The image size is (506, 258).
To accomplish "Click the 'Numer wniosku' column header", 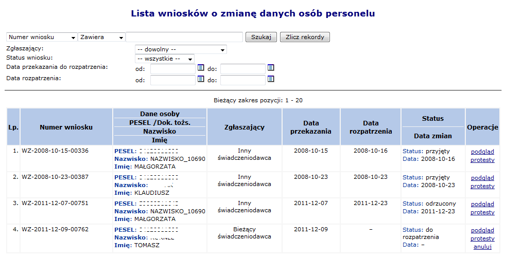I will point(66,127).
